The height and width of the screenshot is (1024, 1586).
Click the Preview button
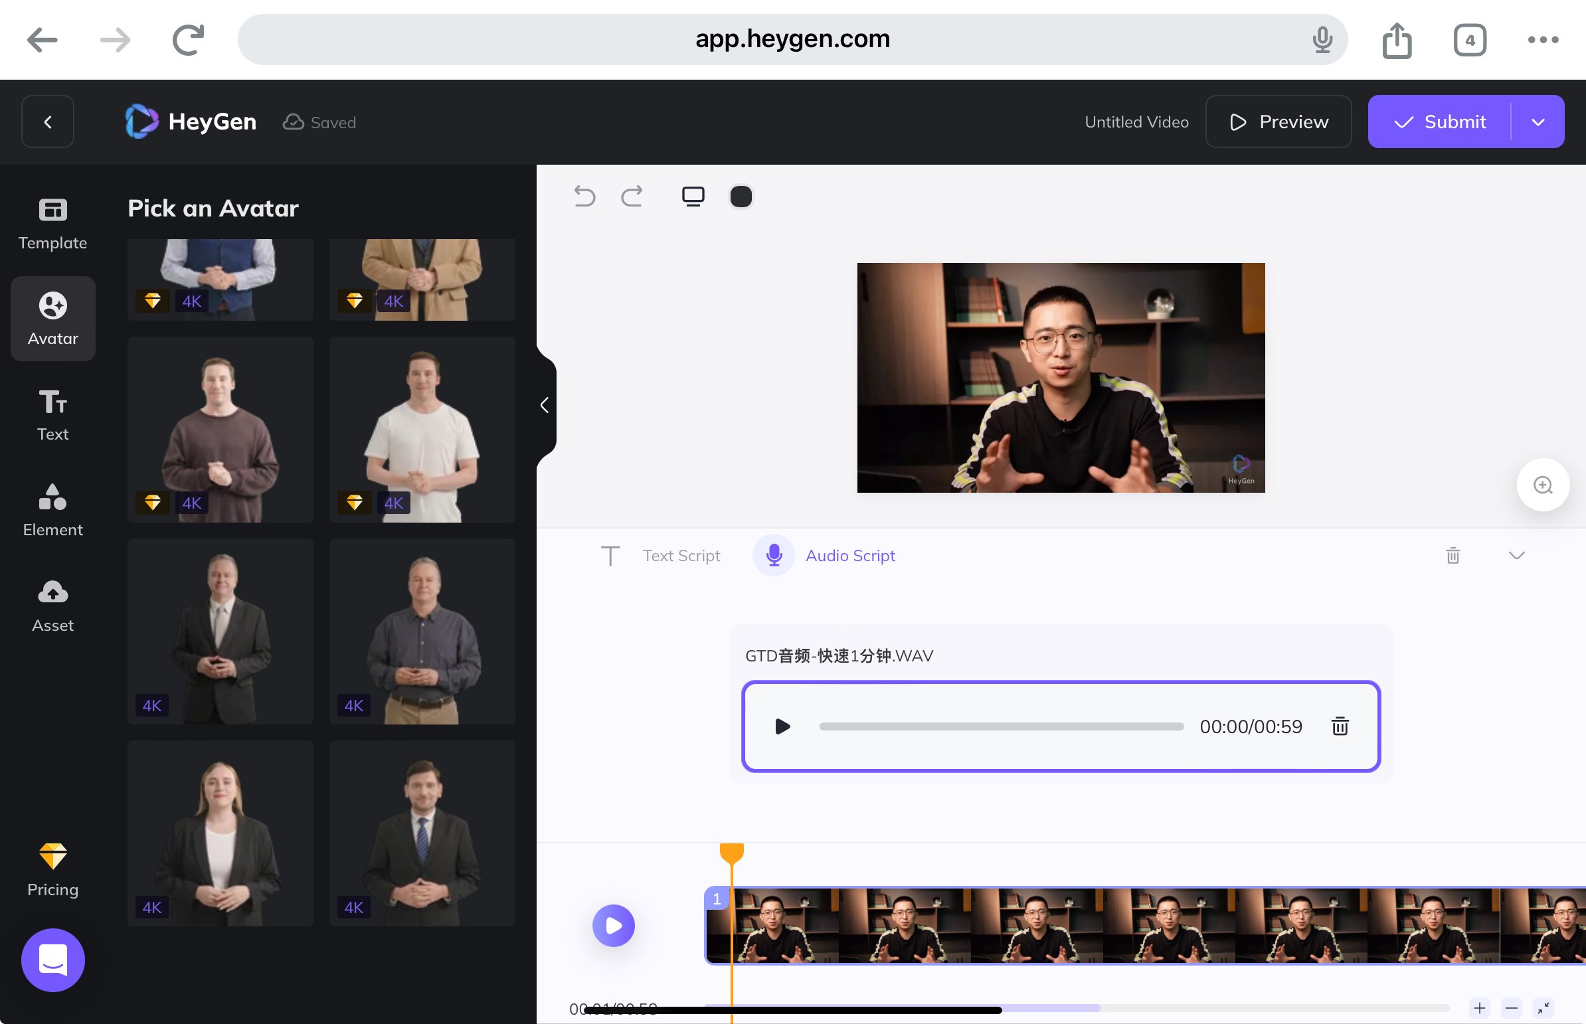pyautogui.click(x=1277, y=122)
